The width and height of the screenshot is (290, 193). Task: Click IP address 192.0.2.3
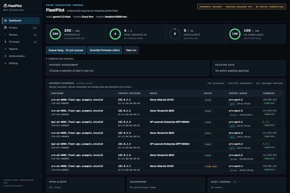(x=124, y=122)
